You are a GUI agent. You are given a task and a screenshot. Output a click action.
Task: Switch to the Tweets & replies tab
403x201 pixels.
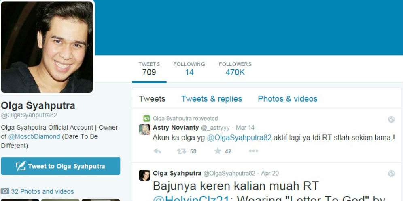pos(211,99)
